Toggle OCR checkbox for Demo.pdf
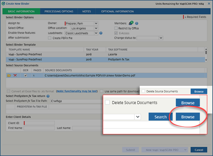The image size is (213, 156). coord(26,76)
